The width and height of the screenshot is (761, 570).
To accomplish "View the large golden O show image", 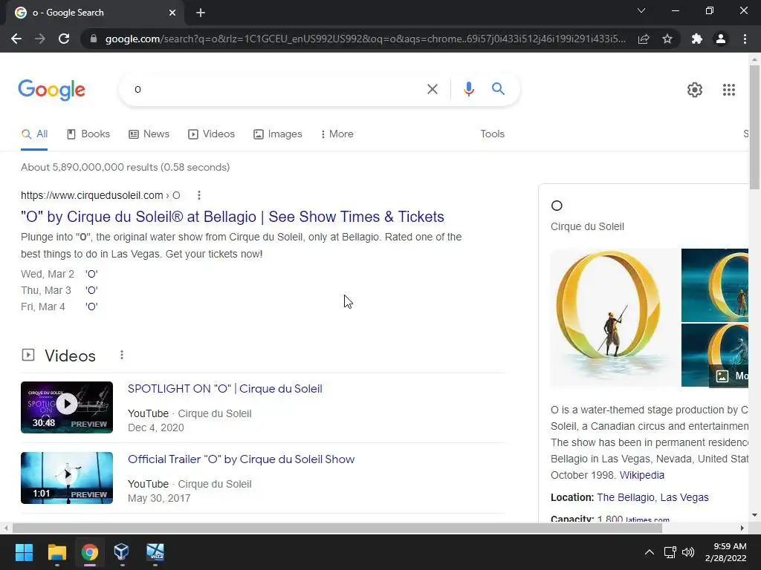I will click(614, 318).
